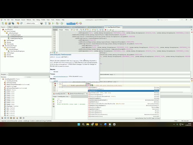The height and width of the screenshot is (145, 193).
Task: Switch to the Files panel tab
Action: point(10,27)
